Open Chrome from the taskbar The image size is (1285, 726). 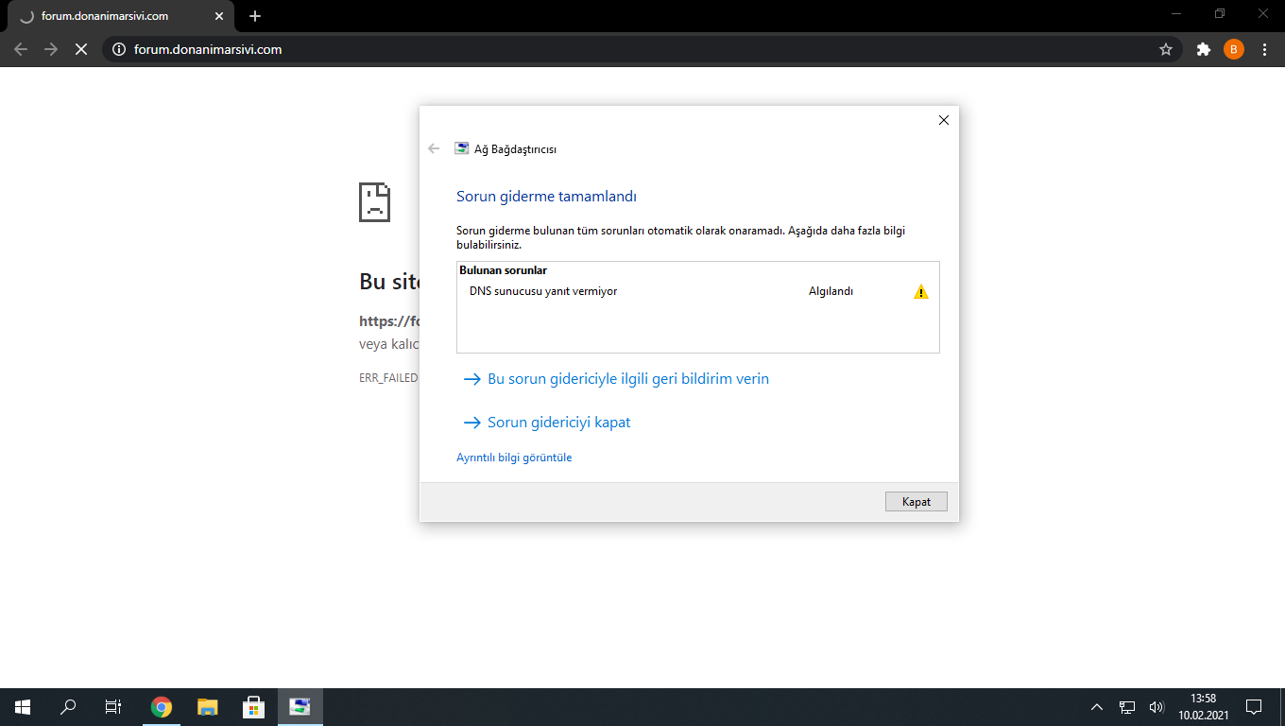coord(162,707)
